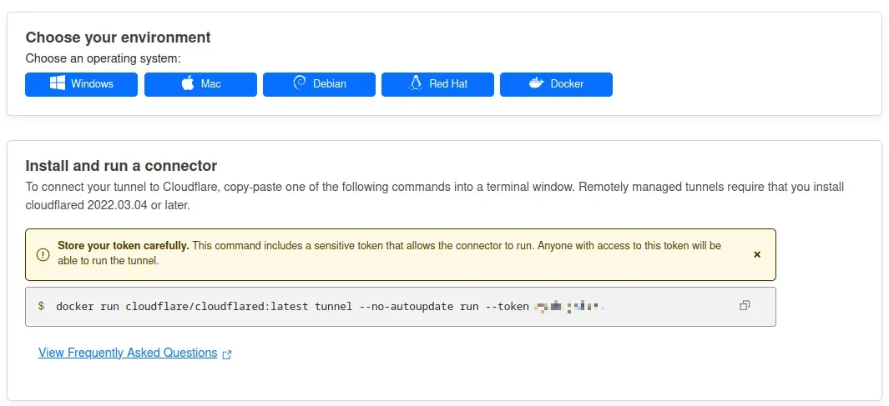The height and width of the screenshot is (406, 889).
Task: Choose the Docker environment button
Action: pyautogui.click(x=556, y=84)
